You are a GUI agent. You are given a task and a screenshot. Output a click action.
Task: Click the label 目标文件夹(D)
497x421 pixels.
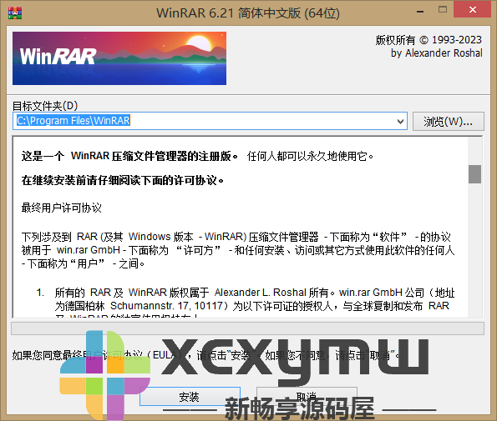(45, 106)
